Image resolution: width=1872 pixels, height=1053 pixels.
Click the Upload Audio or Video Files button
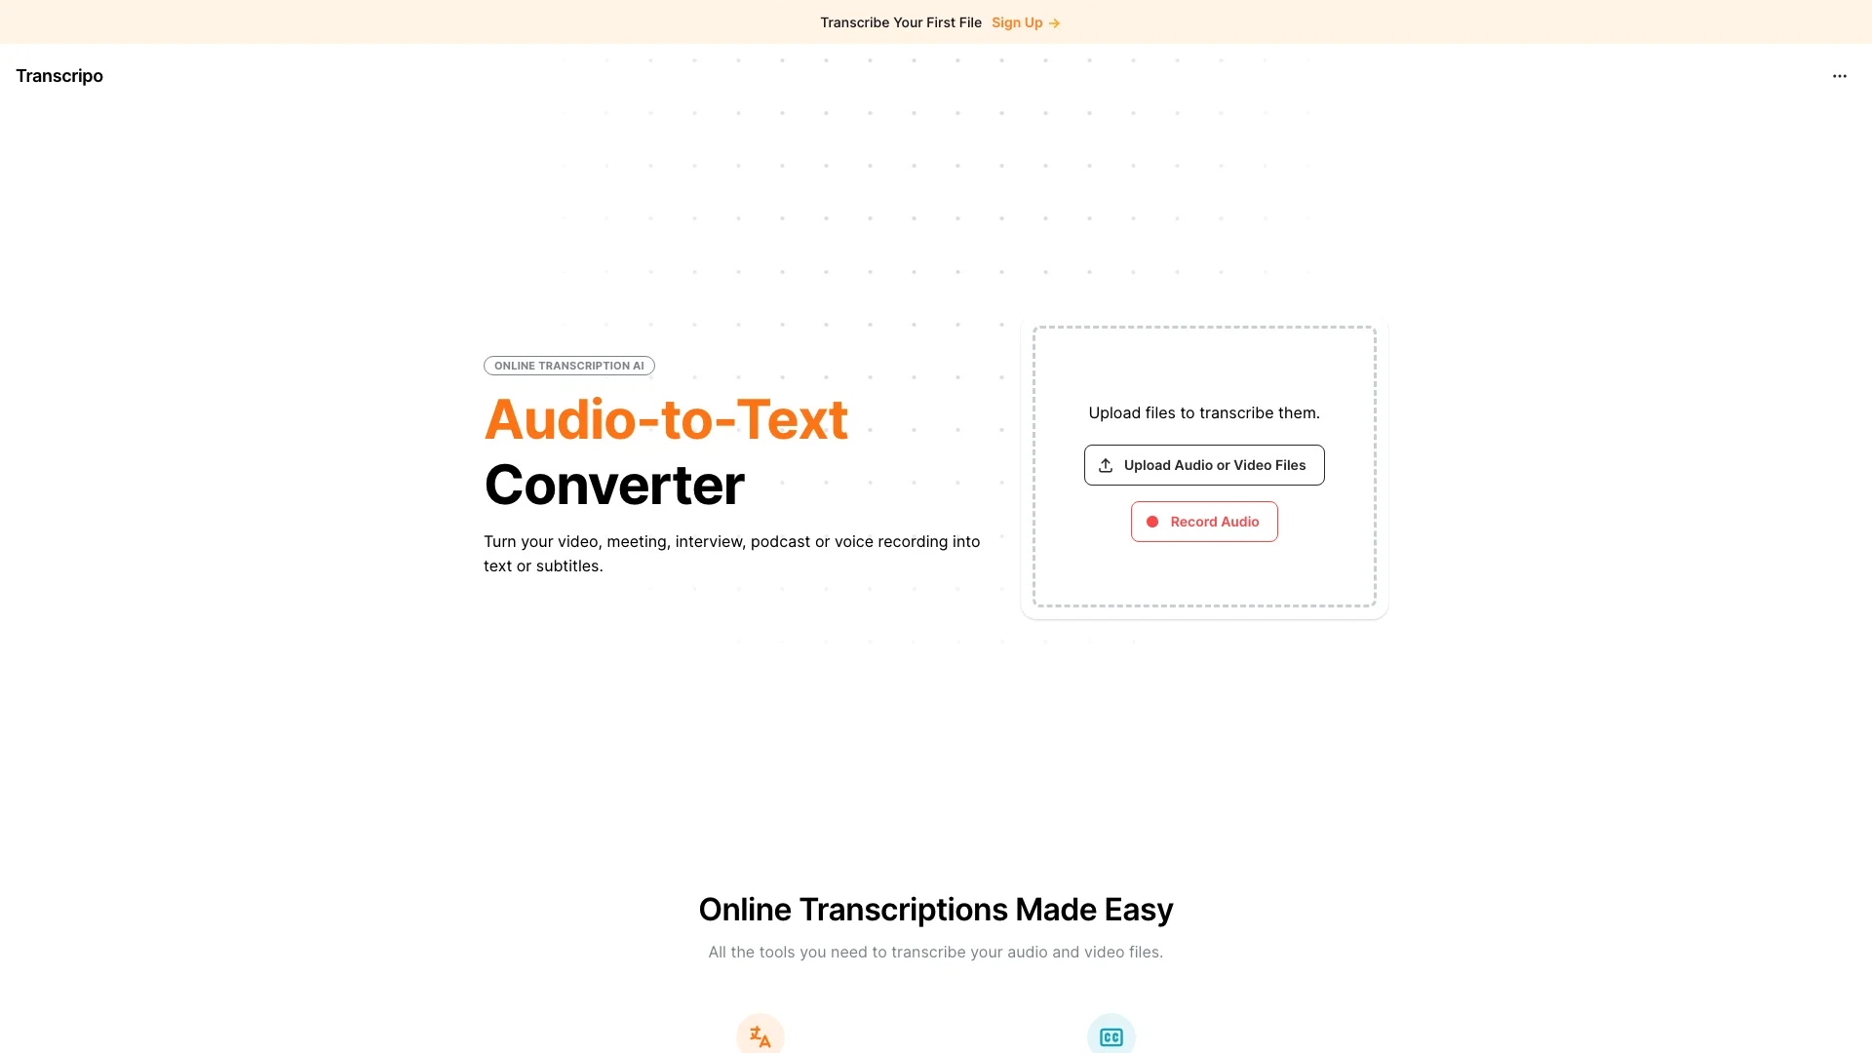[1203, 464]
